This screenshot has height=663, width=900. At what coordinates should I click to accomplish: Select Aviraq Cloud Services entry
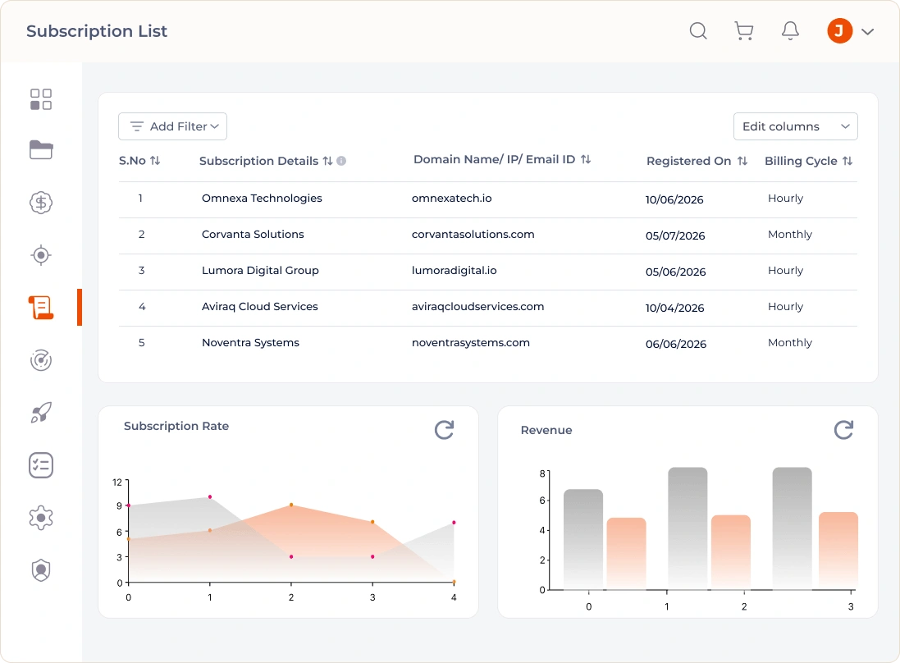point(259,307)
